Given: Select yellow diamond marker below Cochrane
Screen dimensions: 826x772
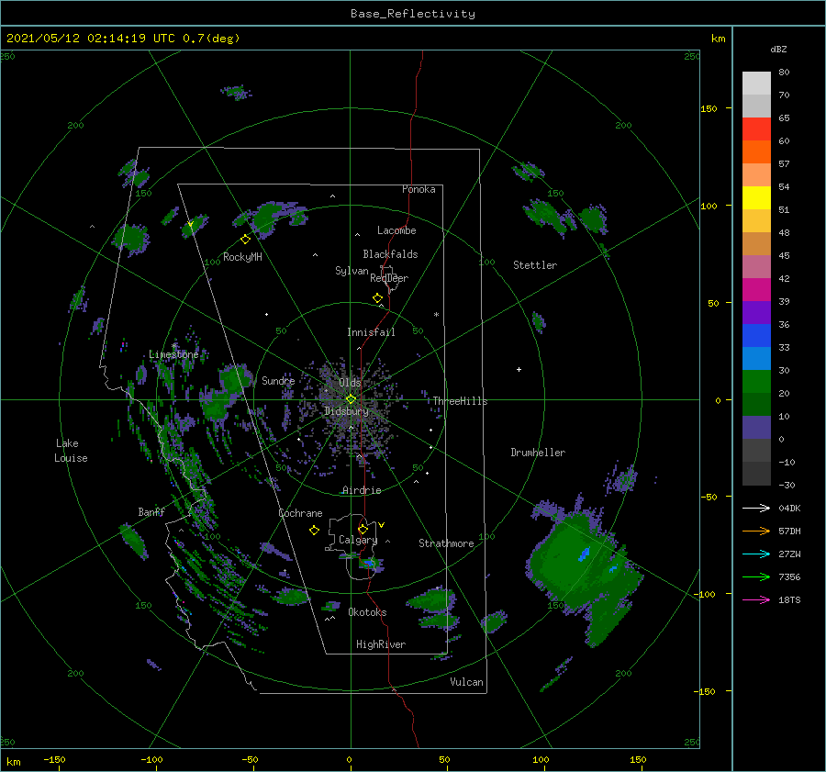Looking at the screenshot, I should coord(314,531).
